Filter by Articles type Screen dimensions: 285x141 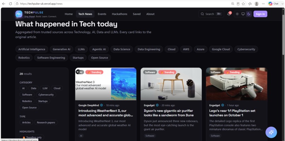(x=27, y=123)
